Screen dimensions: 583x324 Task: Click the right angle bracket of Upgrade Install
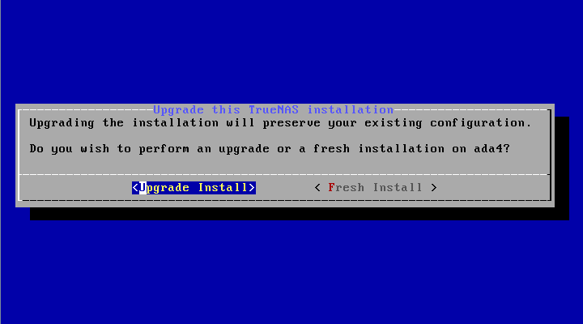coord(252,187)
